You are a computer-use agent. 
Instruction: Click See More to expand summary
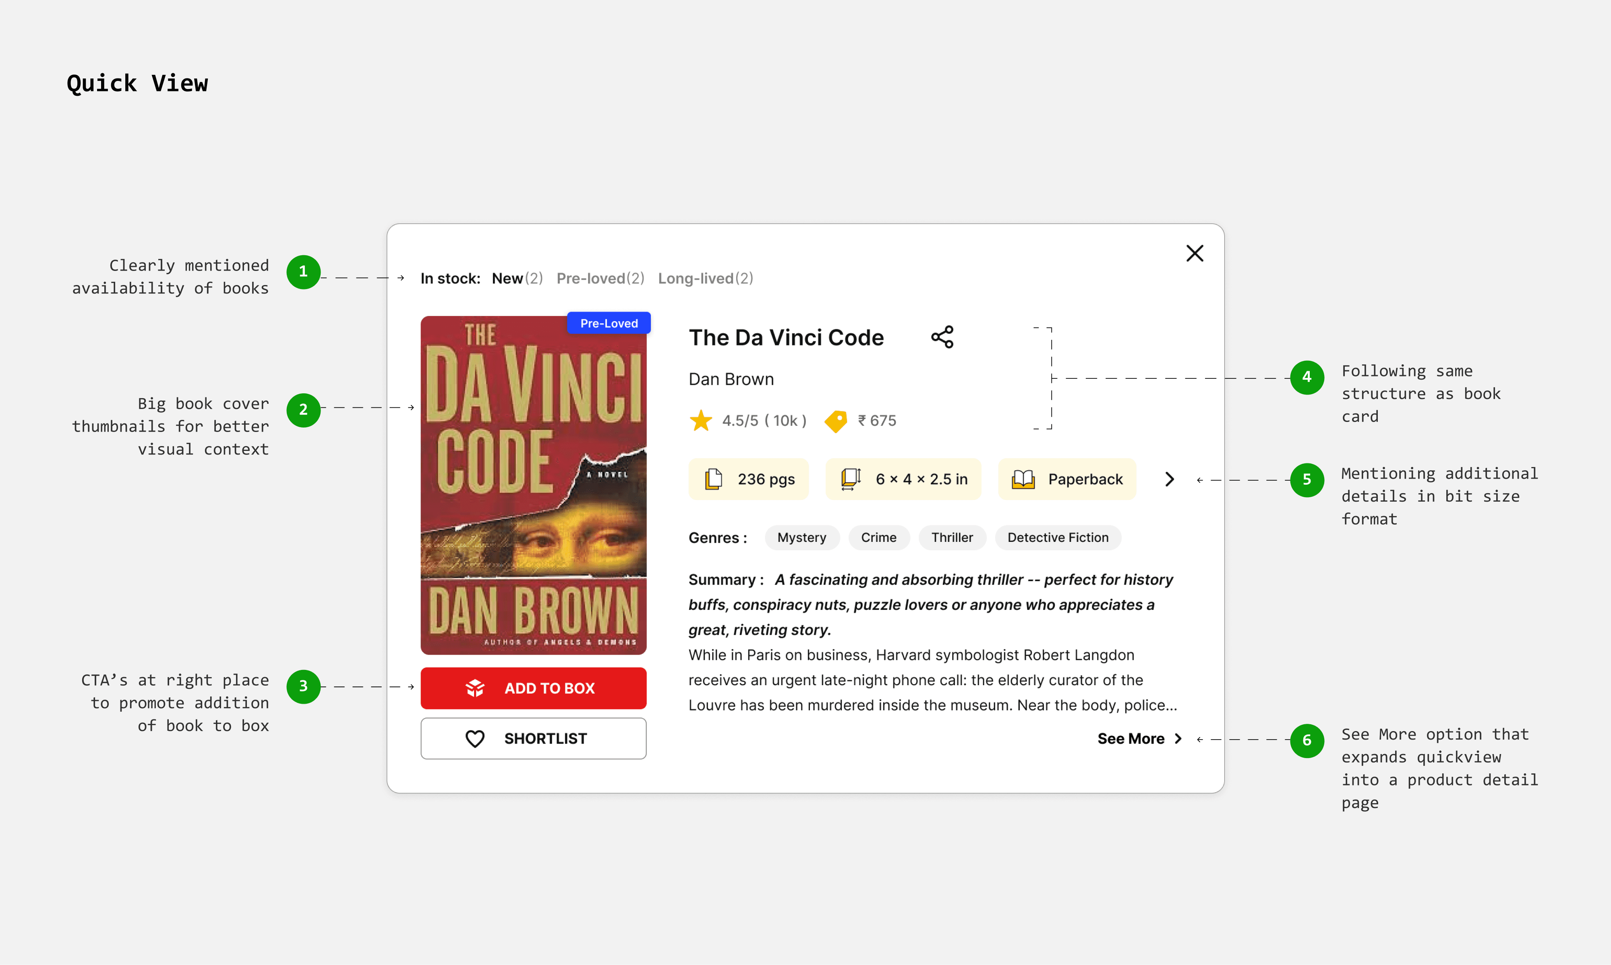click(1139, 739)
